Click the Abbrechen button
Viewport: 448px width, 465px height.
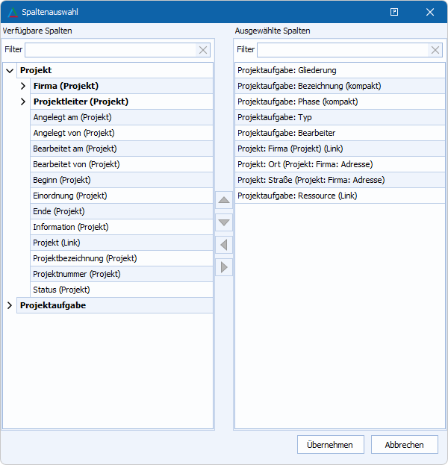click(x=404, y=444)
